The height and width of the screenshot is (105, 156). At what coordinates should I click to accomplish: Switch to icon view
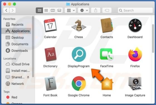tap(39, 10)
